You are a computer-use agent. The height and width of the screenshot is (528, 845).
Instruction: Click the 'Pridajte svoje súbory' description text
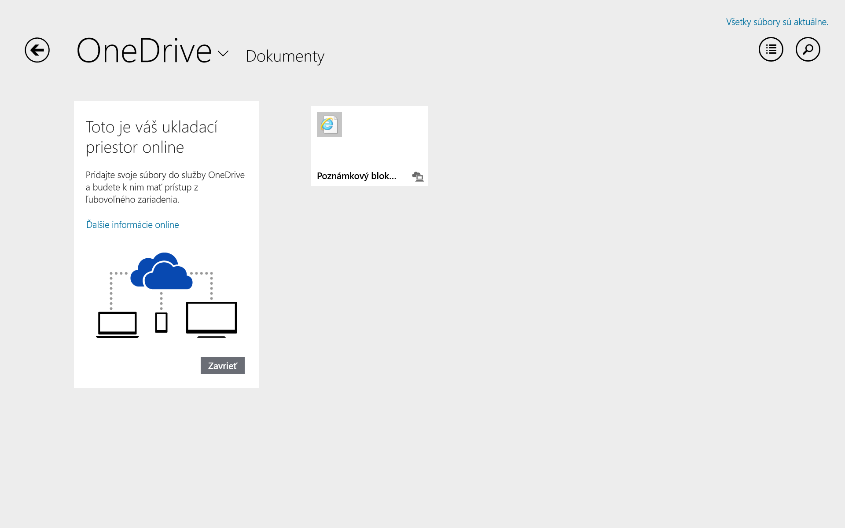(x=165, y=187)
